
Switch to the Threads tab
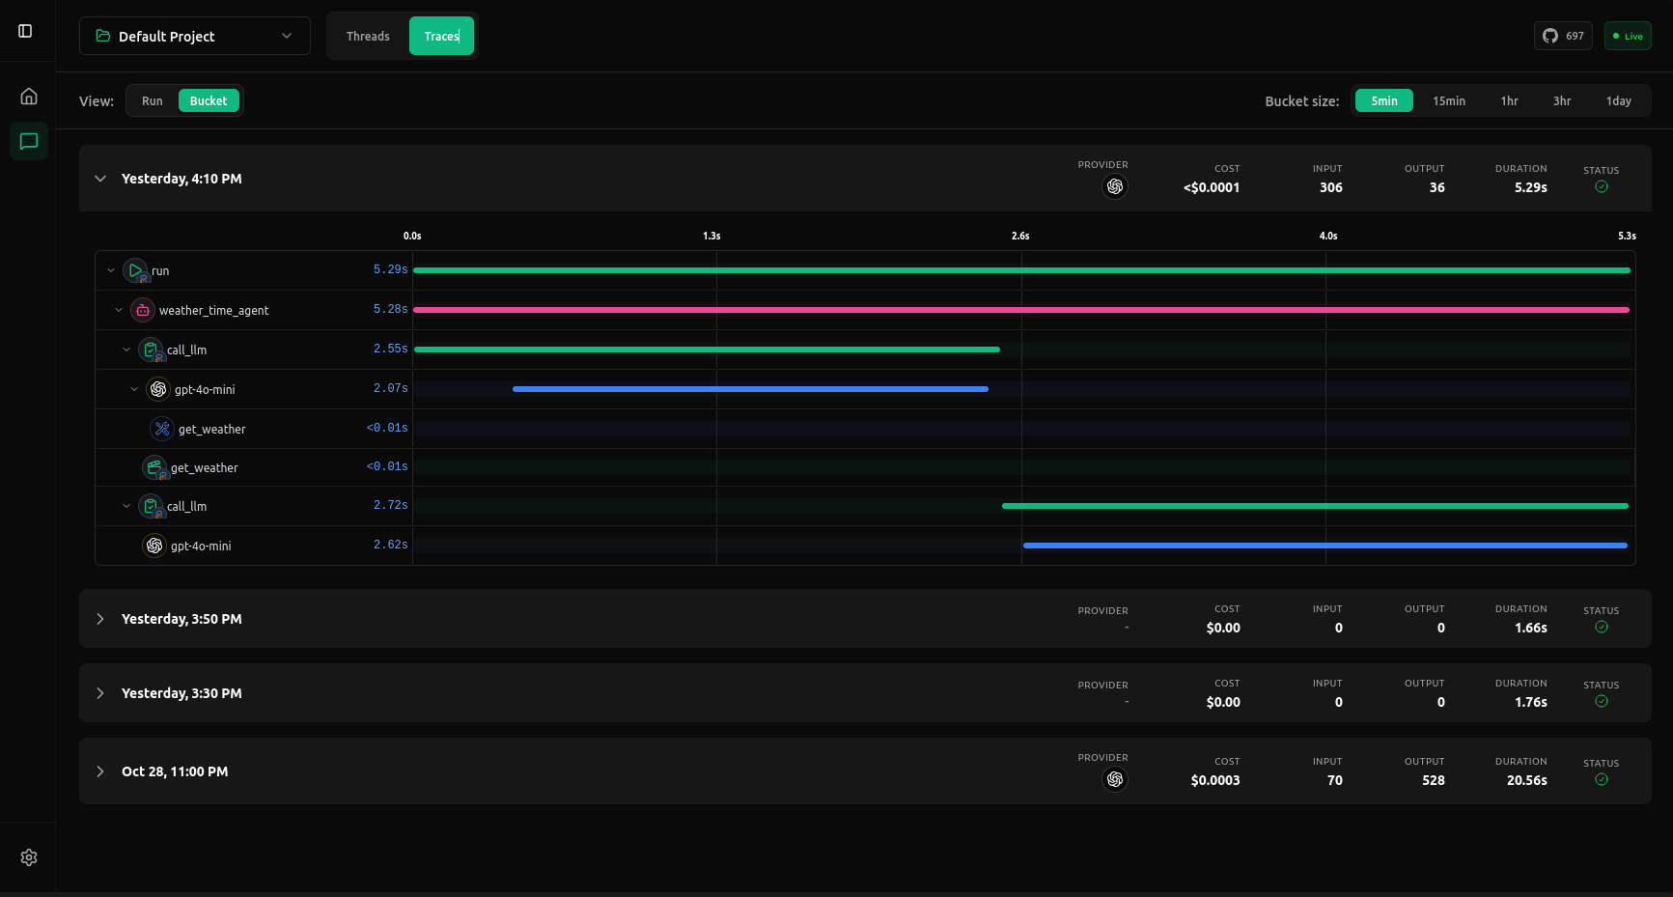368,36
